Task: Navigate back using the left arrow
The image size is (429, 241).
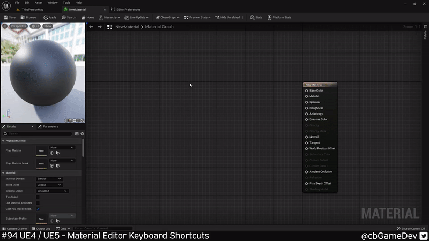Action: 91,27
